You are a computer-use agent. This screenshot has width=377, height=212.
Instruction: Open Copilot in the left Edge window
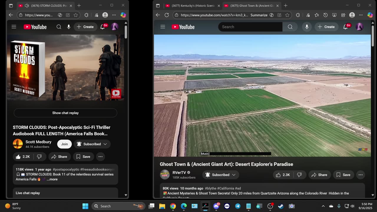click(x=123, y=15)
